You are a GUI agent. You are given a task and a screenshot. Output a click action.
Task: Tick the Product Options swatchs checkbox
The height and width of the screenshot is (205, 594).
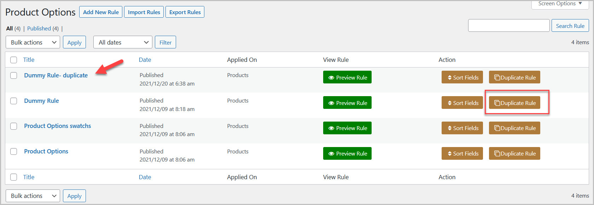[x=14, y=126]
